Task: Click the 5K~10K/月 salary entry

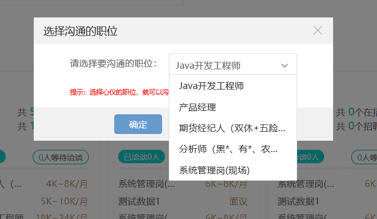Action: click(x=64, y=201)
